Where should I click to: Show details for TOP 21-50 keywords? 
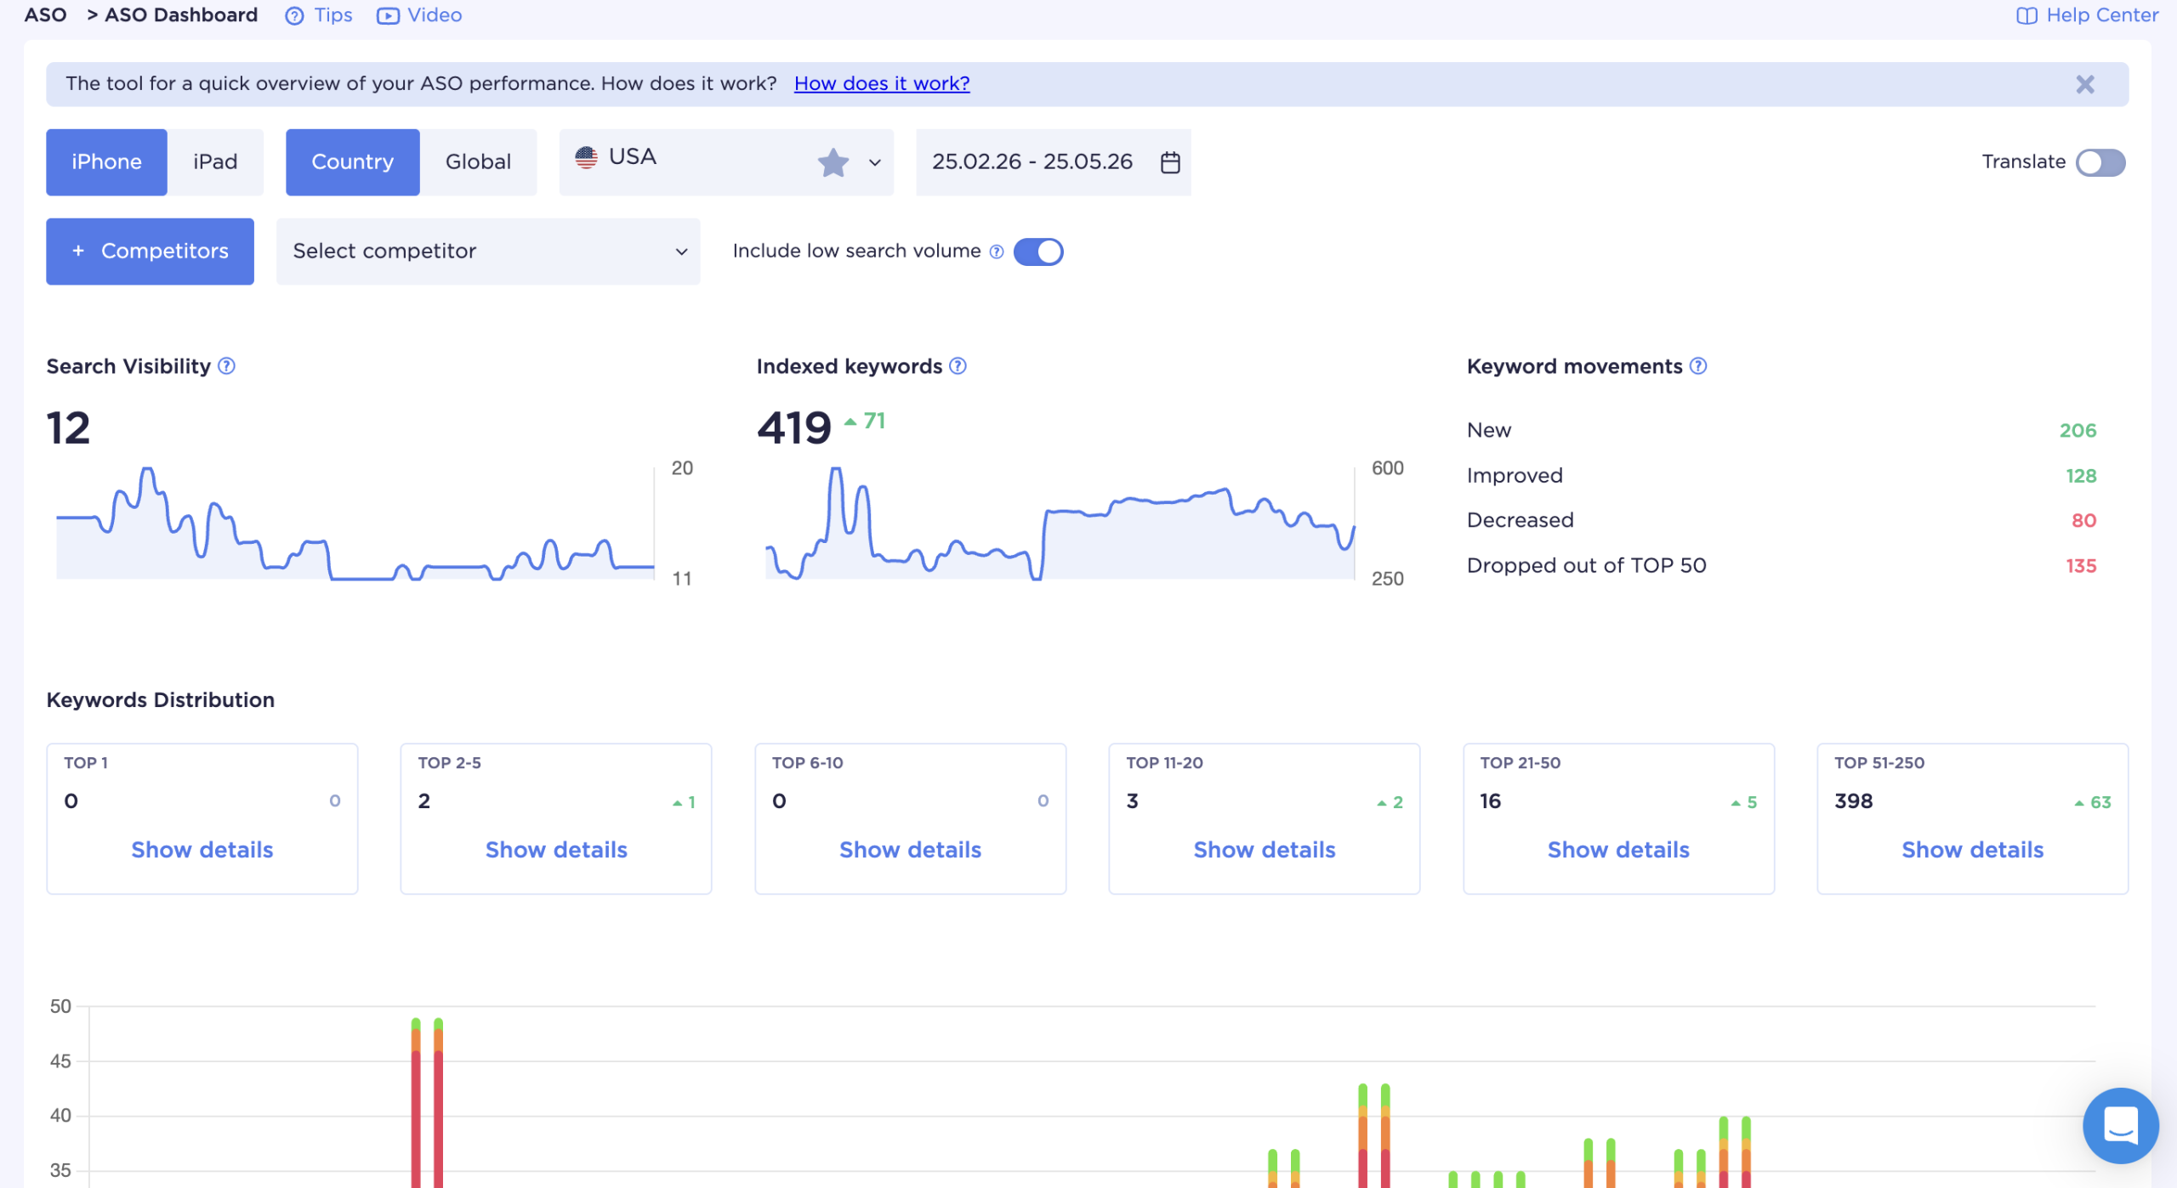coord(1618,850)
